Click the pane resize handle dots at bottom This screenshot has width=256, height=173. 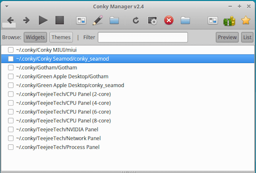128,172
